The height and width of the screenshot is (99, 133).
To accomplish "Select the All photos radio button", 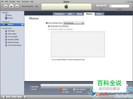I will click(x=49, y=26).
